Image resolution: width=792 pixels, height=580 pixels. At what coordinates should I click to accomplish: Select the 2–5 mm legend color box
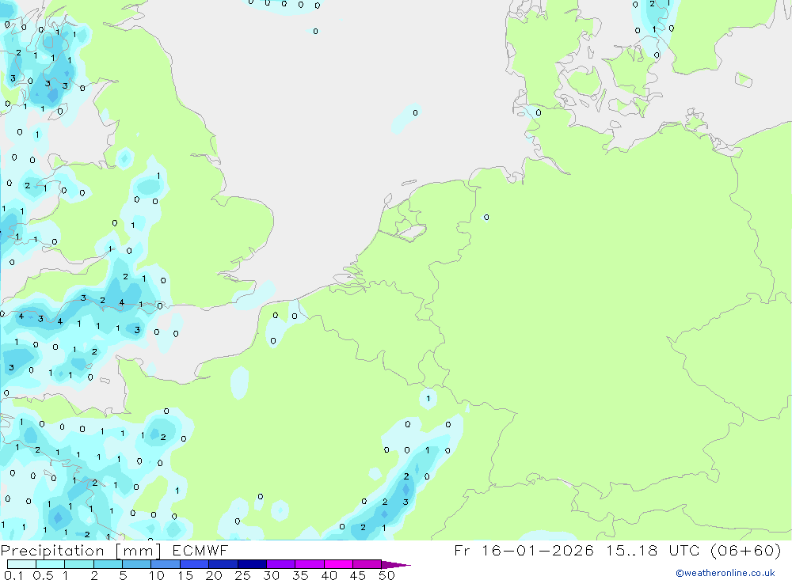(x=108, y=564)
